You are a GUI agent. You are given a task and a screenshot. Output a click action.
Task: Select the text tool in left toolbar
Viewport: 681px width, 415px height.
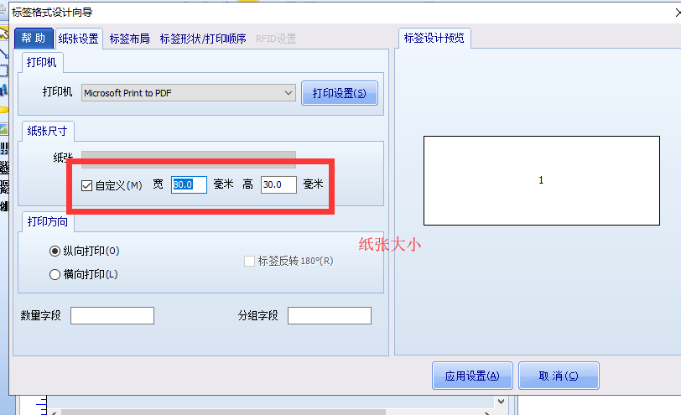(x=3, y=89)
